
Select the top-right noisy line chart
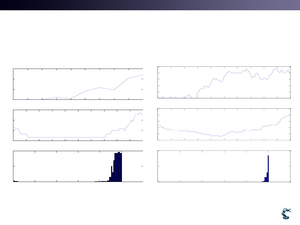224,82
